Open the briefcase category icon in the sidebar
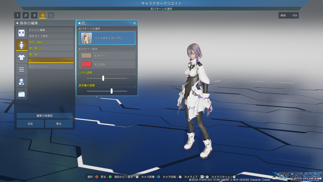This screenshot has height=182, width=323. (x=22, y=94)
